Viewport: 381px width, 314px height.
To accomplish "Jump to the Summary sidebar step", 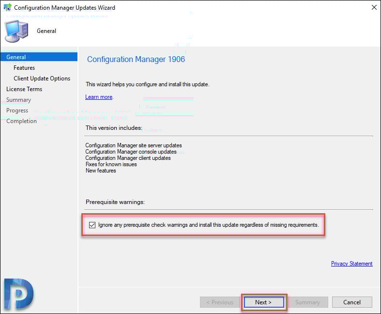I will point(19,100).
